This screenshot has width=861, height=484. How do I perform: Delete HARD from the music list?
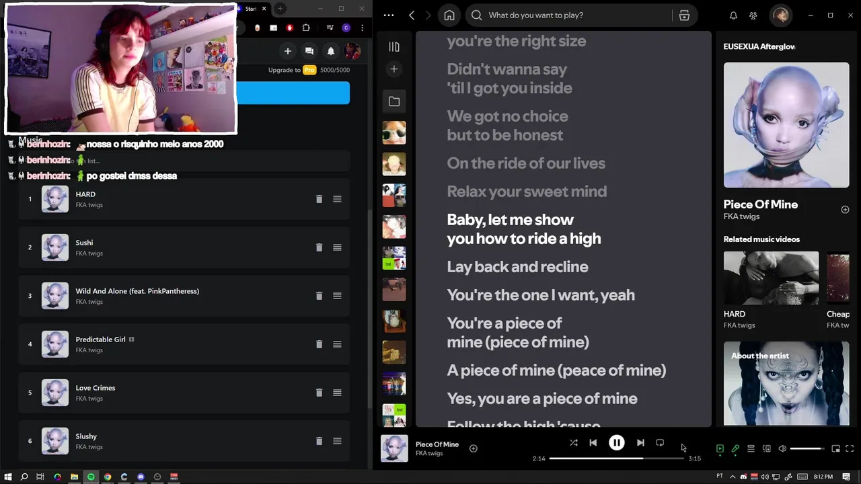tap(319, 199)
